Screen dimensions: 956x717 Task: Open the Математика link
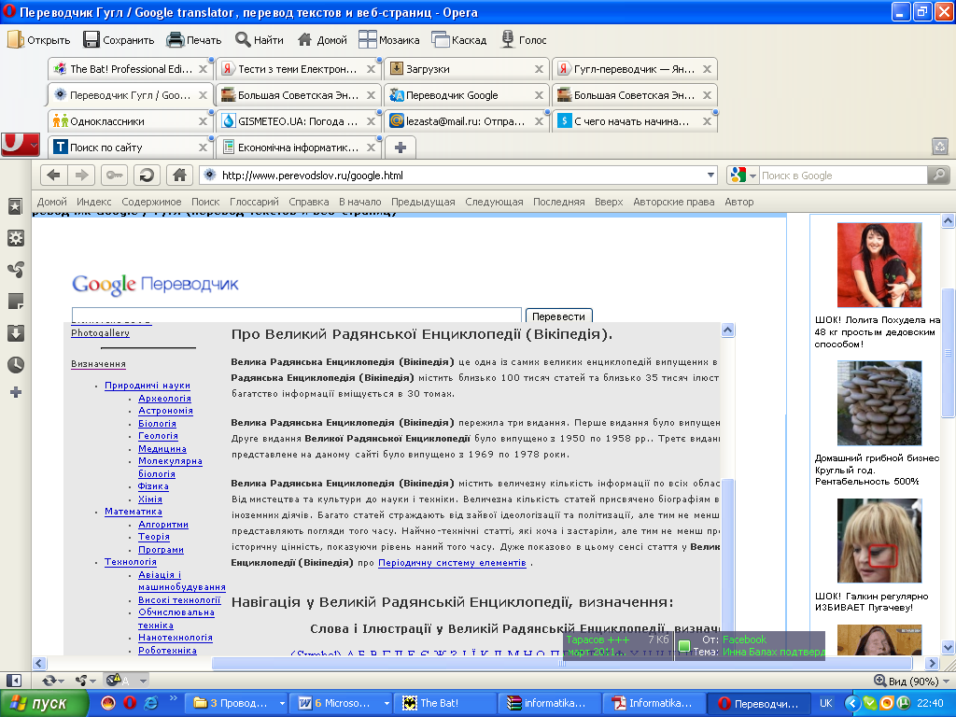(133, 512)
